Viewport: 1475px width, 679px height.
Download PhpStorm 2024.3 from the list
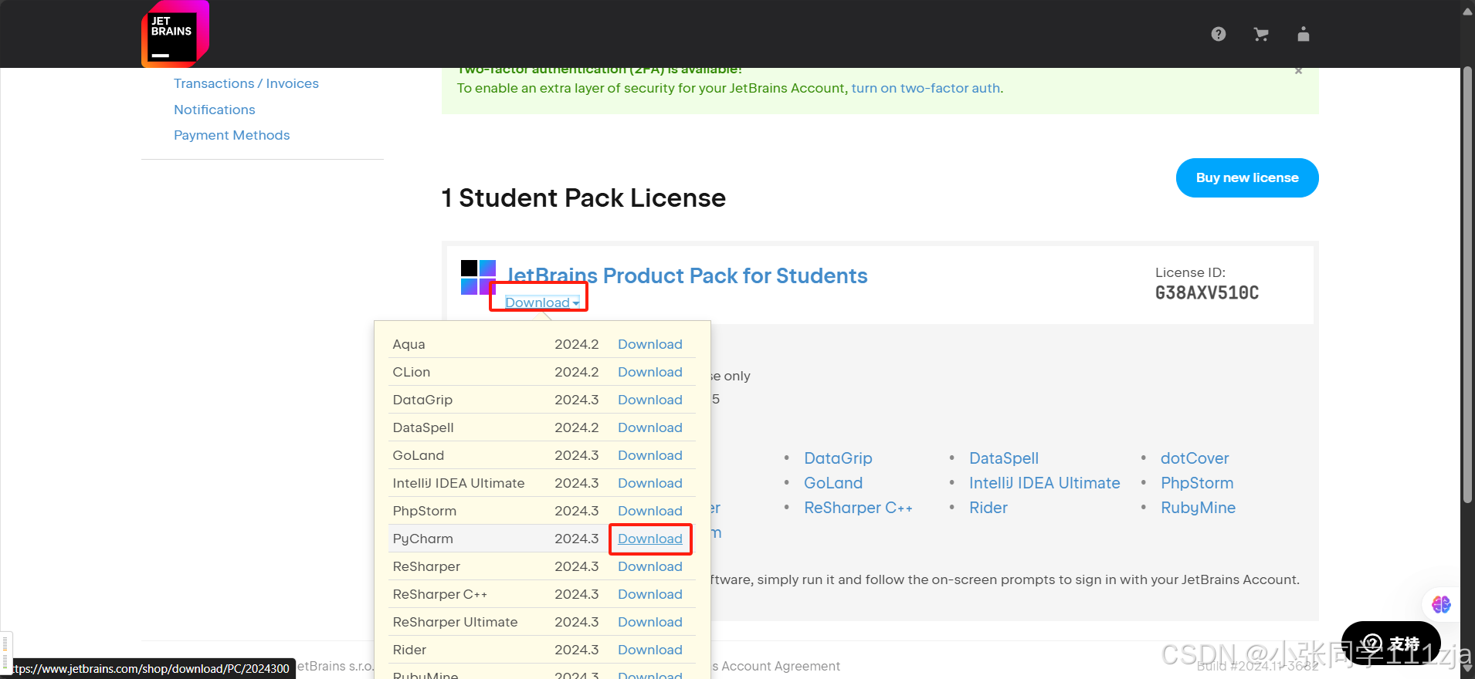[650, 511]
